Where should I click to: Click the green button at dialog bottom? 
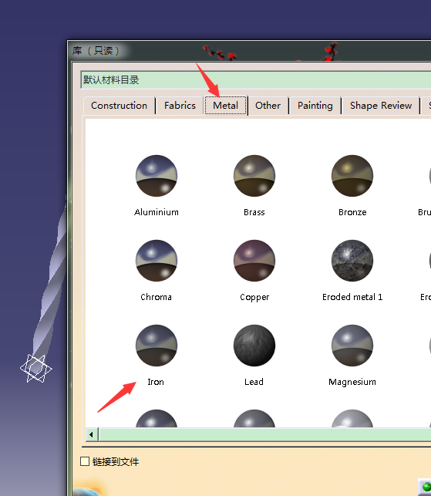(x=425, y=487)
